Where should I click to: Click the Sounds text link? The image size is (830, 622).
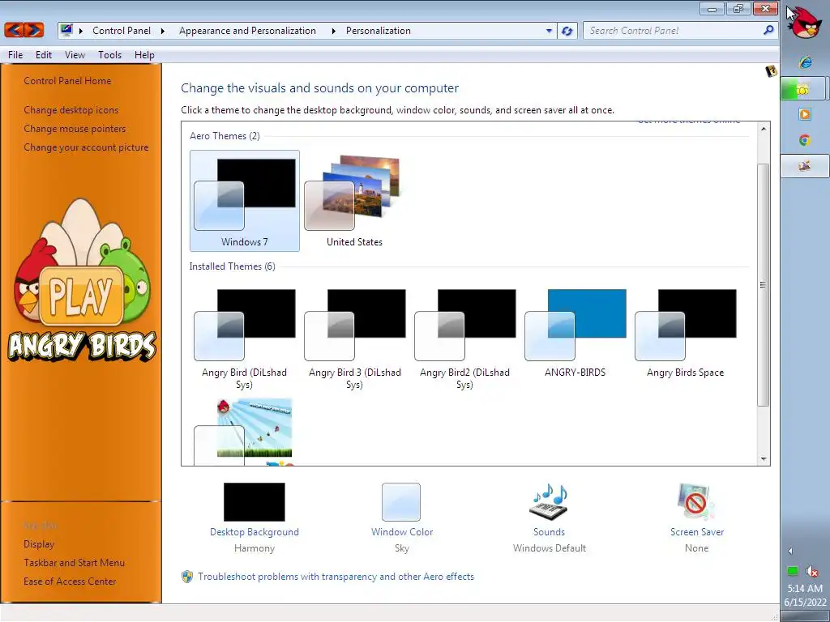549,532
